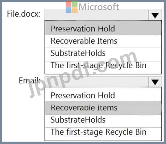
Task: Select Recoverable Items under File.docx
Action: tap(103, 41)
